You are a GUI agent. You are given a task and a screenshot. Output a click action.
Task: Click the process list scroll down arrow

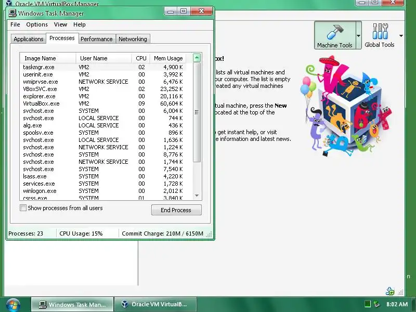click(x=197, y=196)
